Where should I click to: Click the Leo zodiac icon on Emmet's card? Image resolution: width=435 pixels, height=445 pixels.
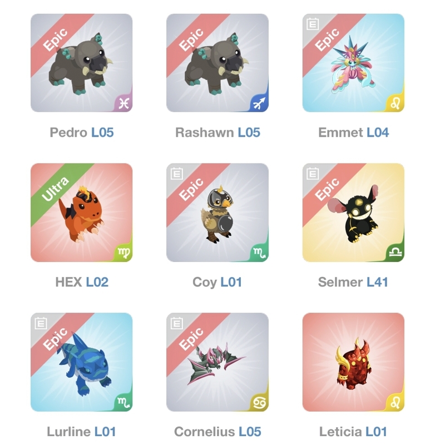(396, 103)
